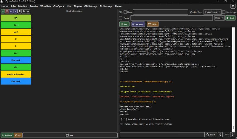Go to next search result

[233, 135]
